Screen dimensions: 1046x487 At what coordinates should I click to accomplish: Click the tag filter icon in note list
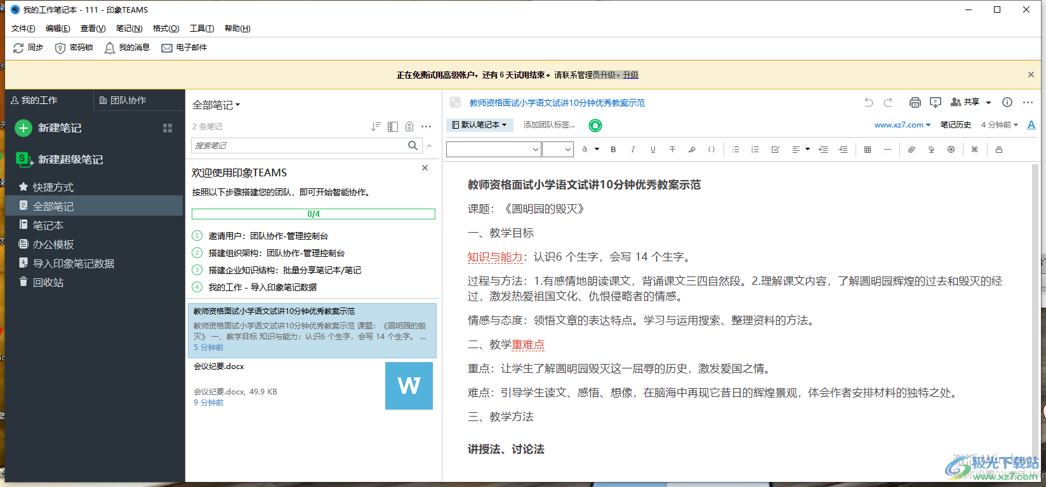pyautogui.click(x=409, y=127)
